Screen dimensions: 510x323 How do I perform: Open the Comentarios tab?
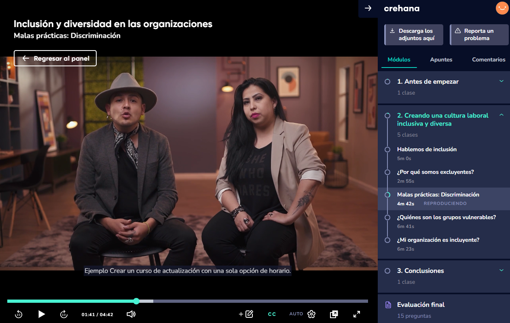pos(488,59)
